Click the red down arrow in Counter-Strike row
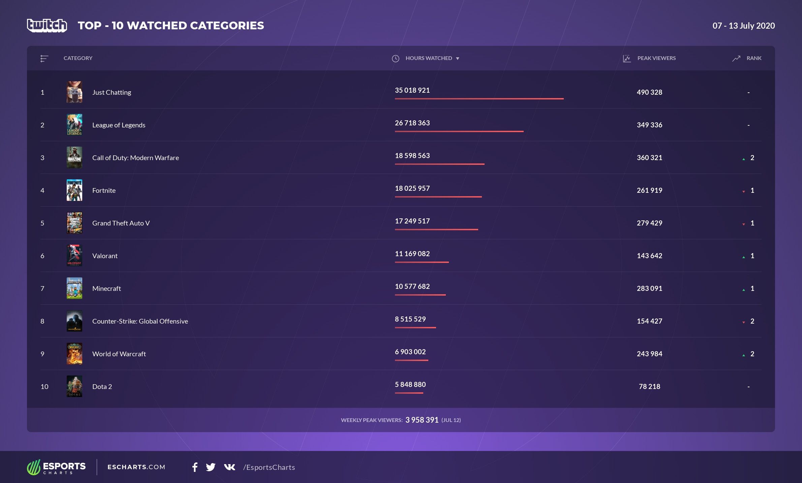Viewport: 802px width, 483px height. click(744, 323)
